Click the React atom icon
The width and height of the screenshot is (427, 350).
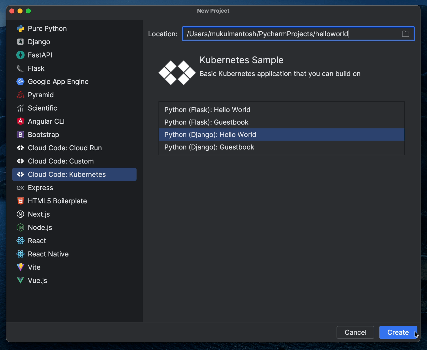20,241
